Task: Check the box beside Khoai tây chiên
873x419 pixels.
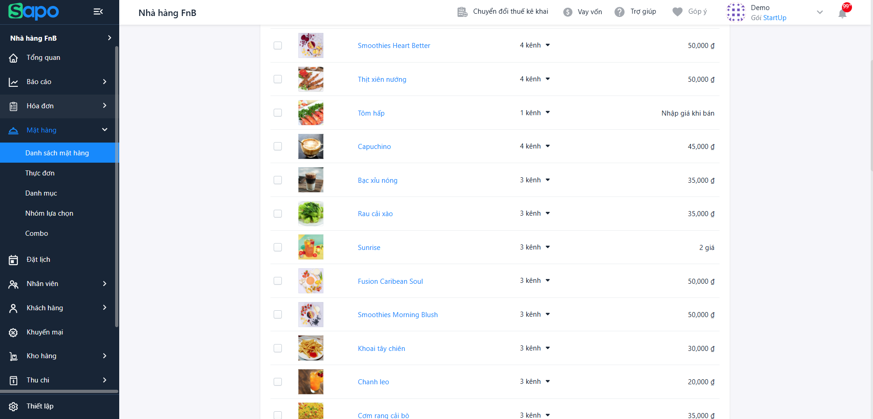Action: coord(278,348)
